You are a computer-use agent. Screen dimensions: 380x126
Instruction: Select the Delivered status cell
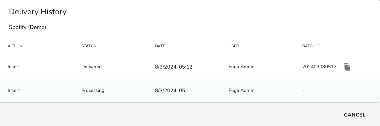[92, 67]
